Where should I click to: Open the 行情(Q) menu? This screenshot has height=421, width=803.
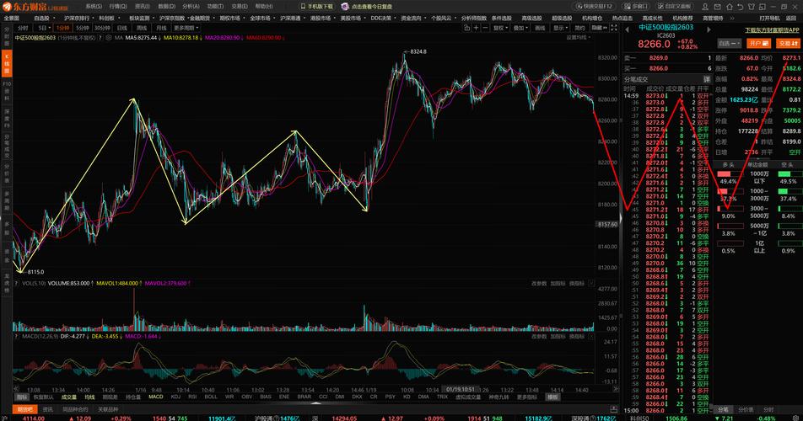click(117, 6)
